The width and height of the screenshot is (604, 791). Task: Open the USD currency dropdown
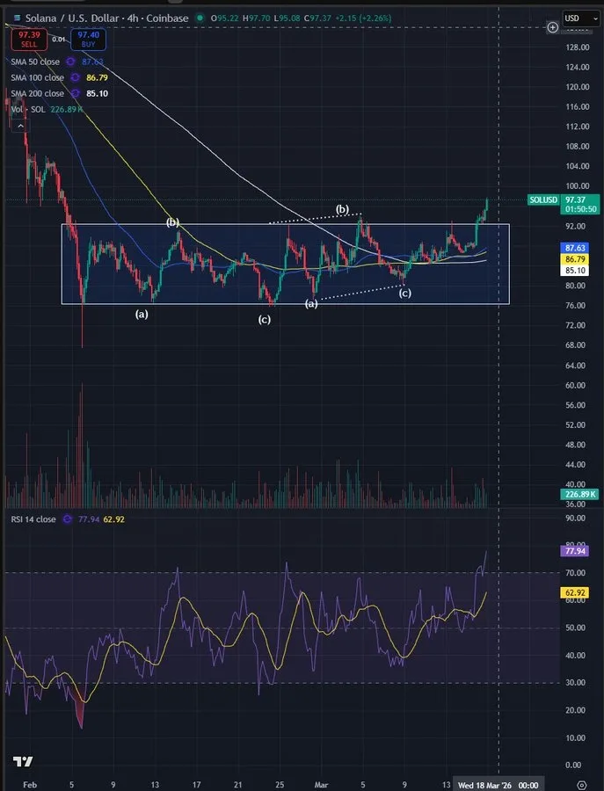581,18
